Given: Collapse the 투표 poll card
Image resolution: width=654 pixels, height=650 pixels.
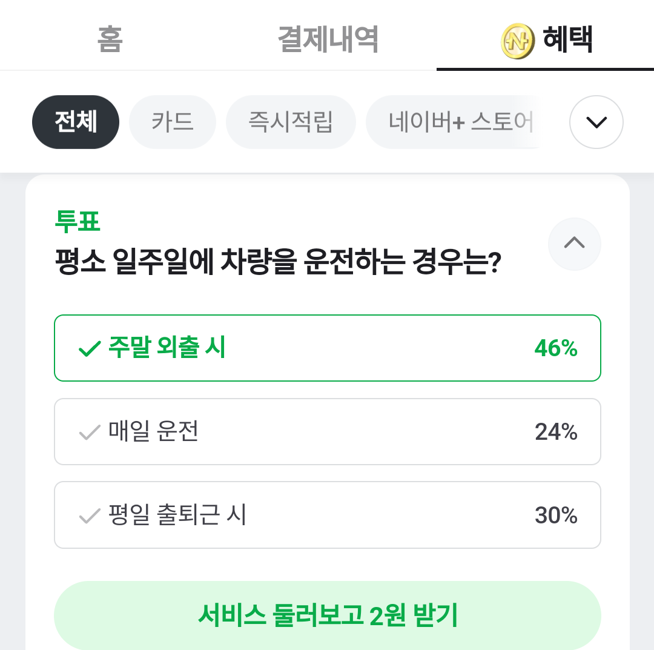Looking at the screenshot, I should point(574,244).
